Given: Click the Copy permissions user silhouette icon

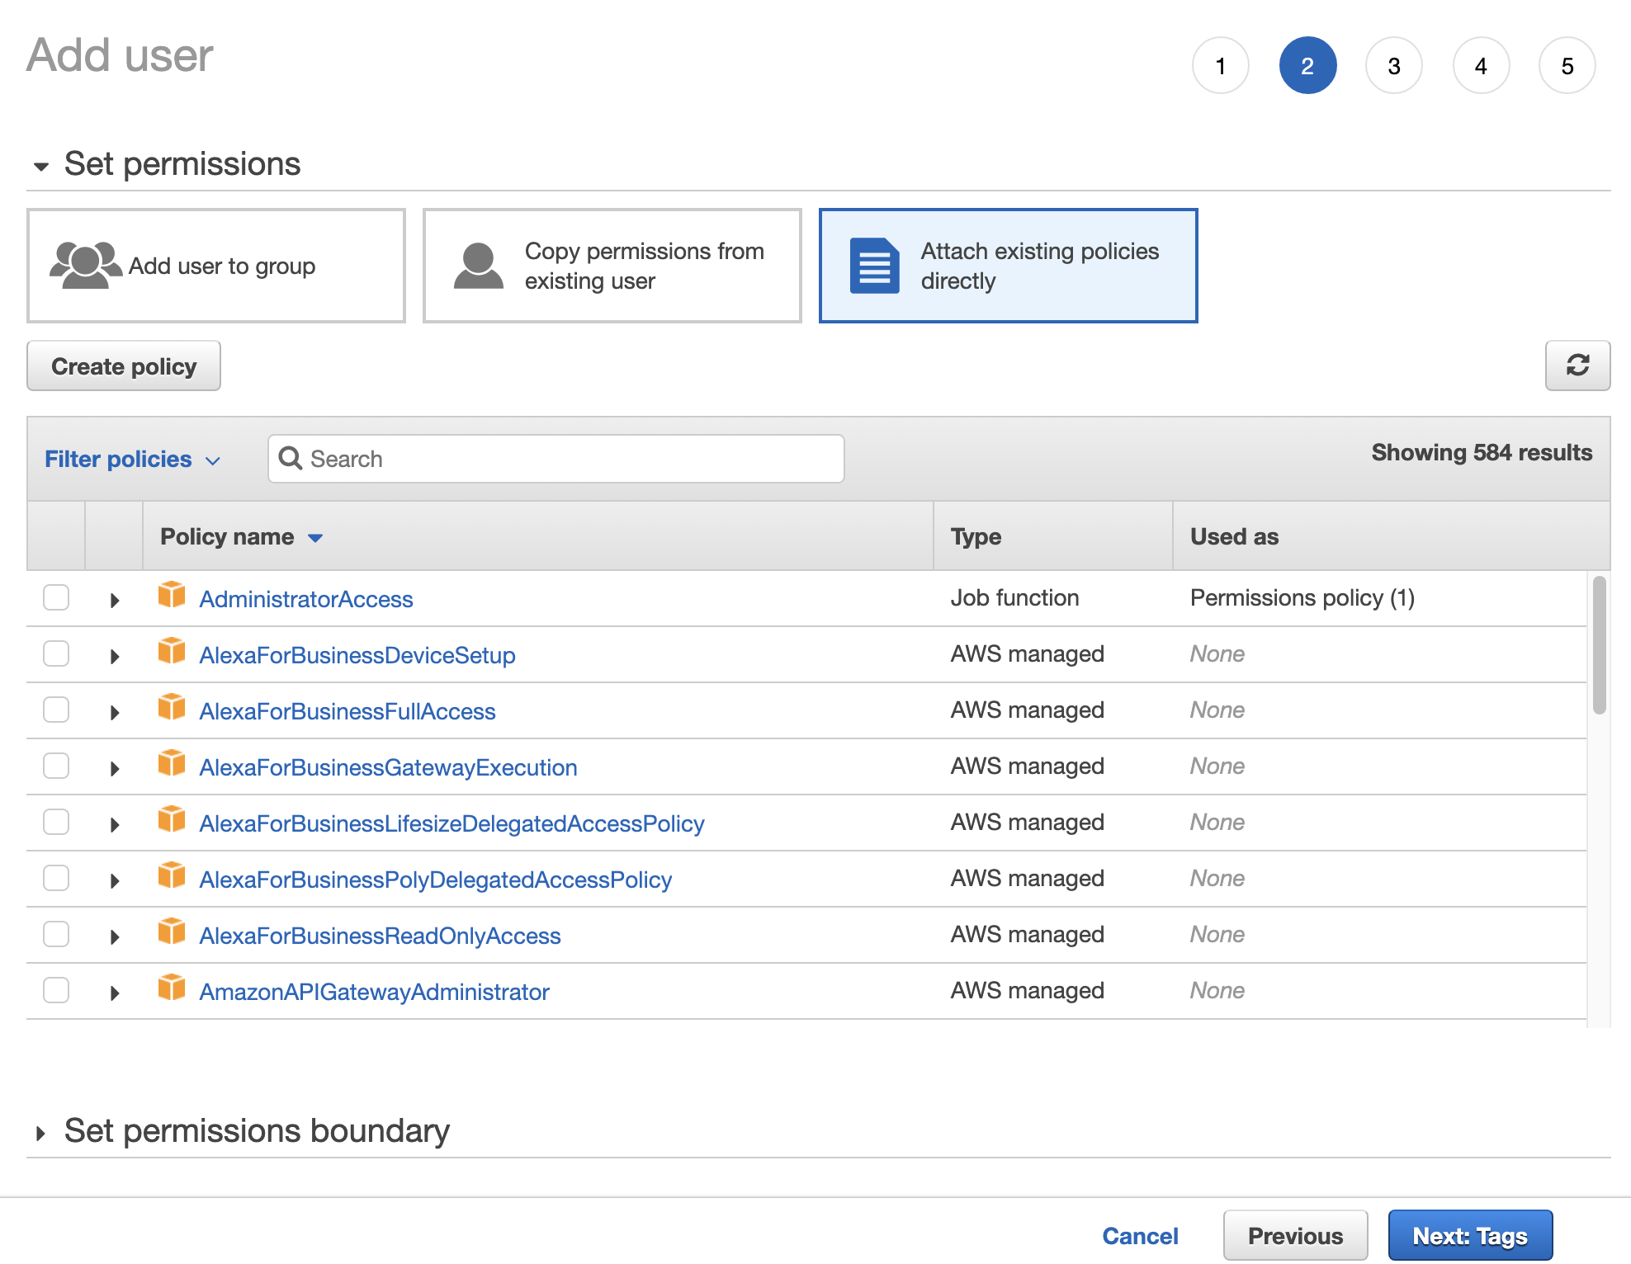Looking at the screenshot, I should pos(478,266).
